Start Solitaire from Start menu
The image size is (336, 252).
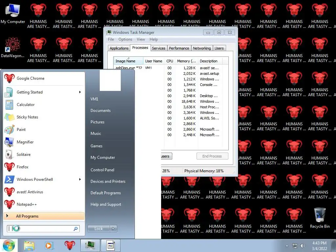44,154
